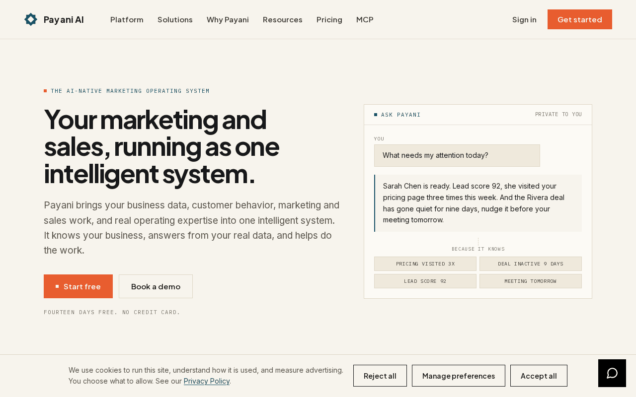Screen dimensions: 636x397
Task: Click the Payani AI logo icon
Action: 31,19
